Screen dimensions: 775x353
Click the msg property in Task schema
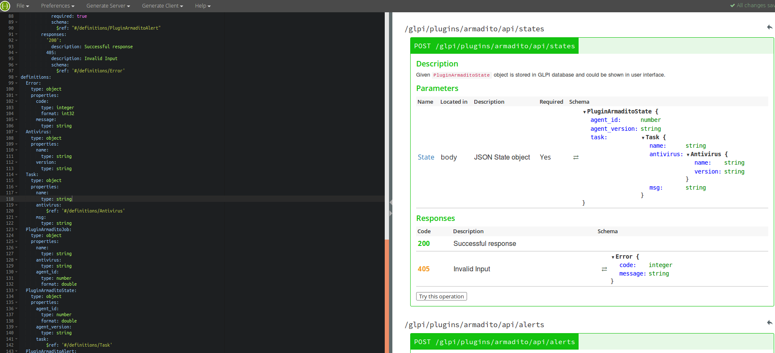(x=656, y=188)
